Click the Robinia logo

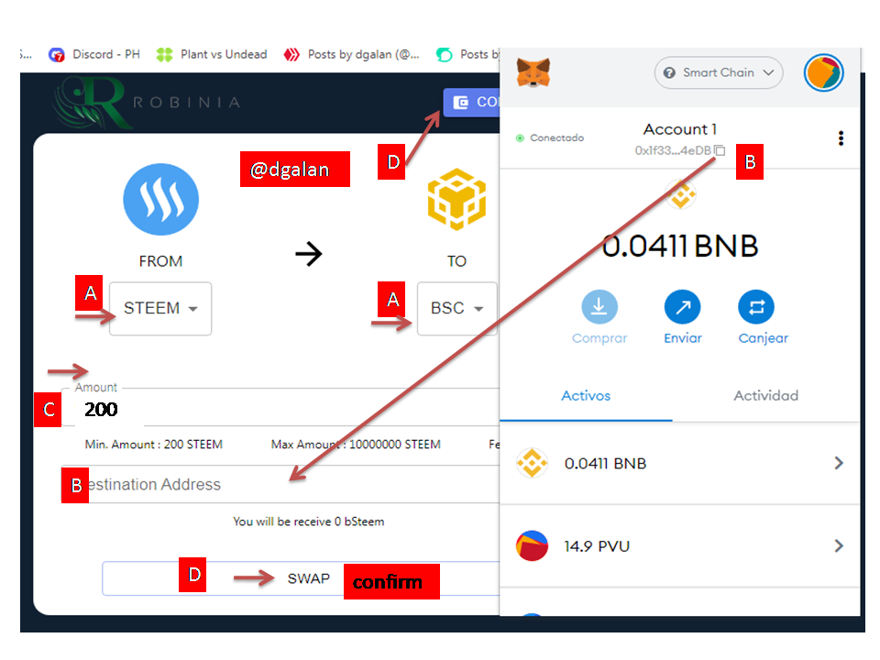coord(147,101)
